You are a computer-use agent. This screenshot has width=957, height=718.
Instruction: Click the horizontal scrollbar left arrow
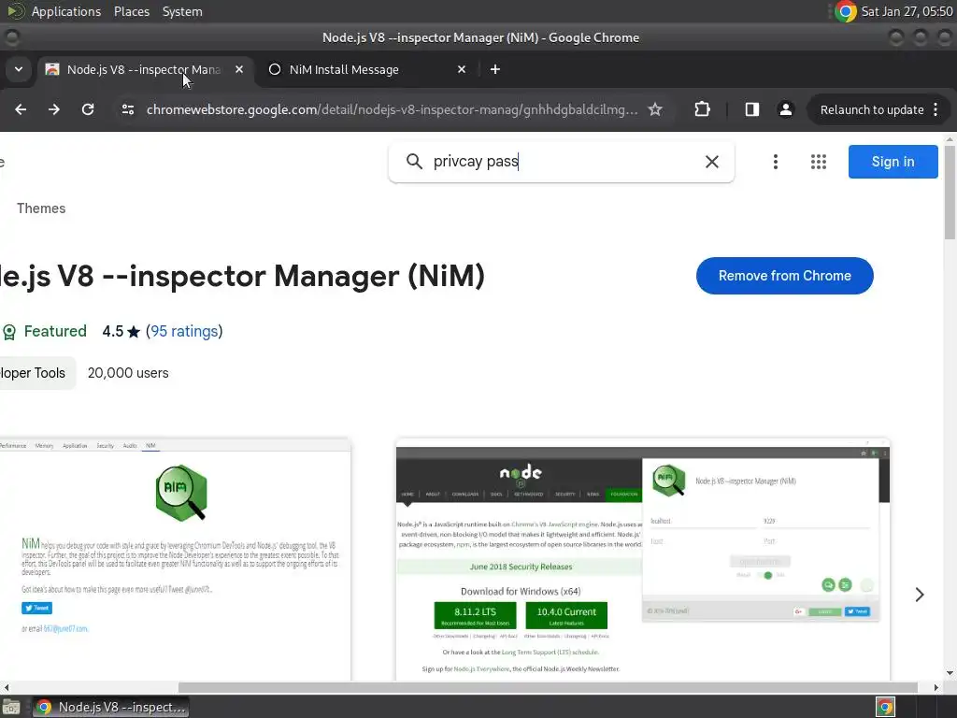point(7,687)
